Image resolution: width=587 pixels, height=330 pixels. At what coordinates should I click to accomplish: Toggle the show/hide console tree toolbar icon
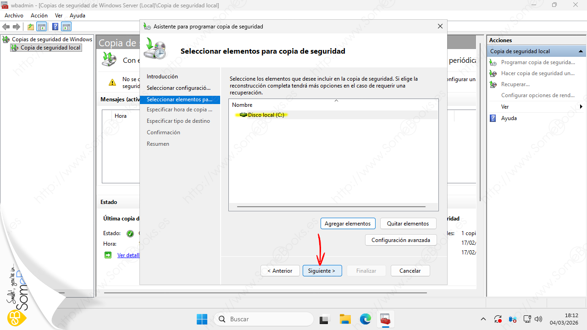(42, 27)
